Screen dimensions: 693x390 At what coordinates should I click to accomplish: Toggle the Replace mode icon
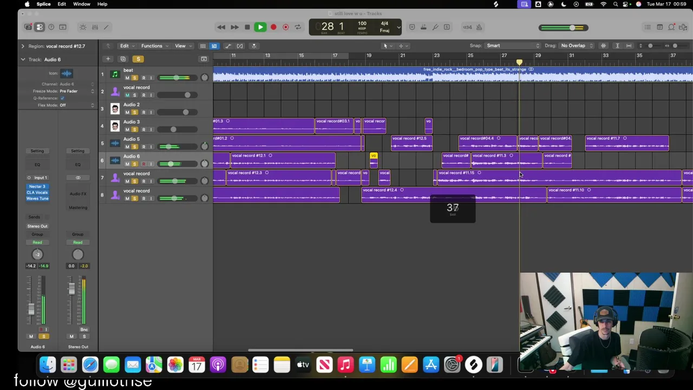(412, 27)
